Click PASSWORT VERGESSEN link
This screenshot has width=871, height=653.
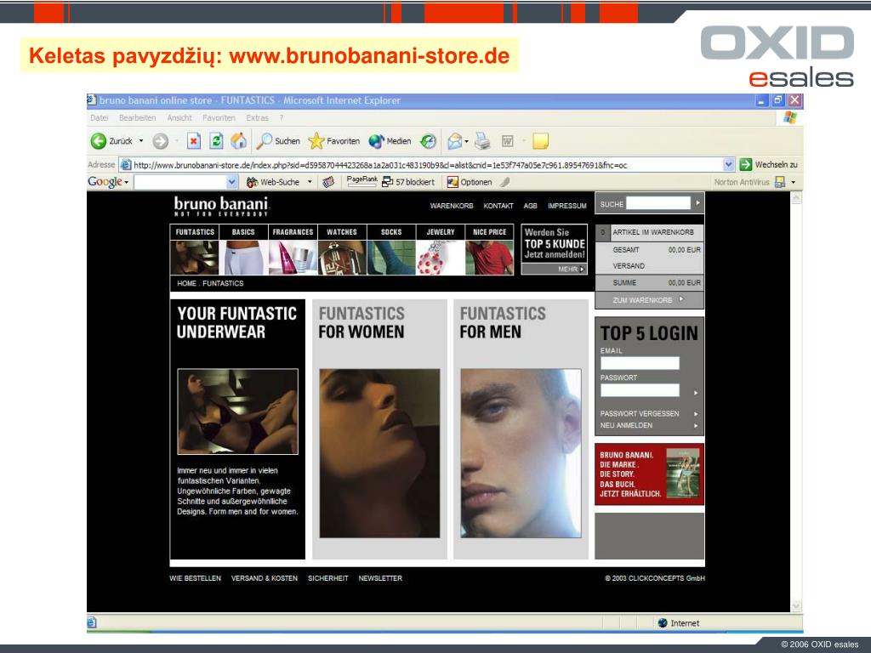point(640,414)
